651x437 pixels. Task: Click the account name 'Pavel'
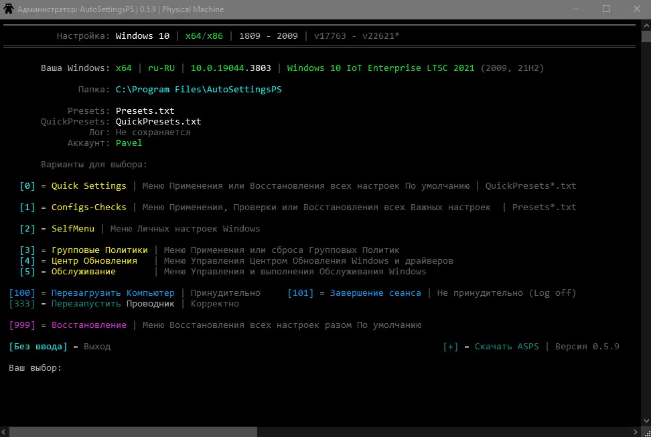(129, 143)
